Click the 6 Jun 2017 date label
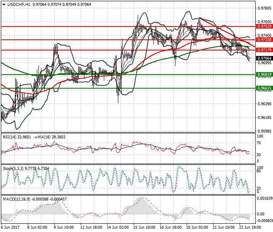Screen dimensions: 273x232 coord(10,227)
